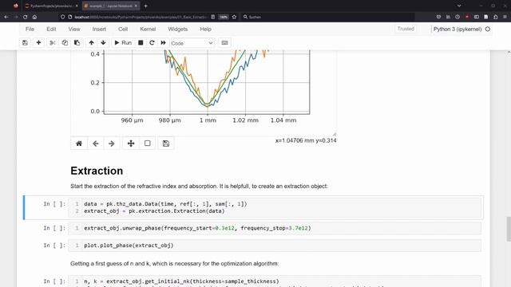Click the get_initial_nk code cell
This screenshot has height=287, width=511.
(275, 281)
